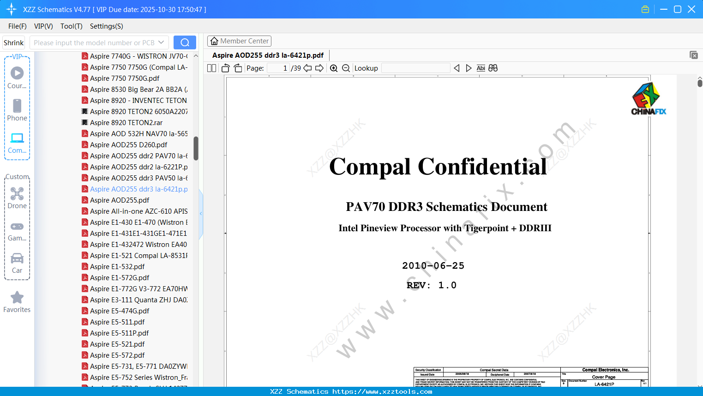703x396 pixels.
Task: Click the ChinaFix logo on the page
Action: point(649,99)
